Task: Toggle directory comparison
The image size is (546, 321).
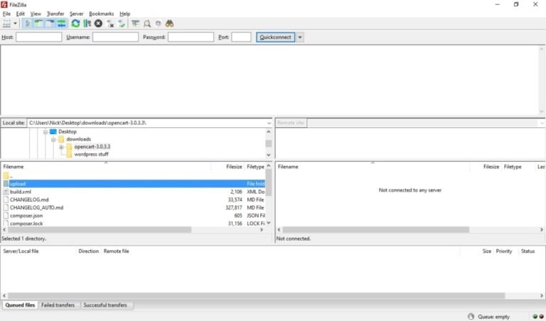Action: [147, 23]
